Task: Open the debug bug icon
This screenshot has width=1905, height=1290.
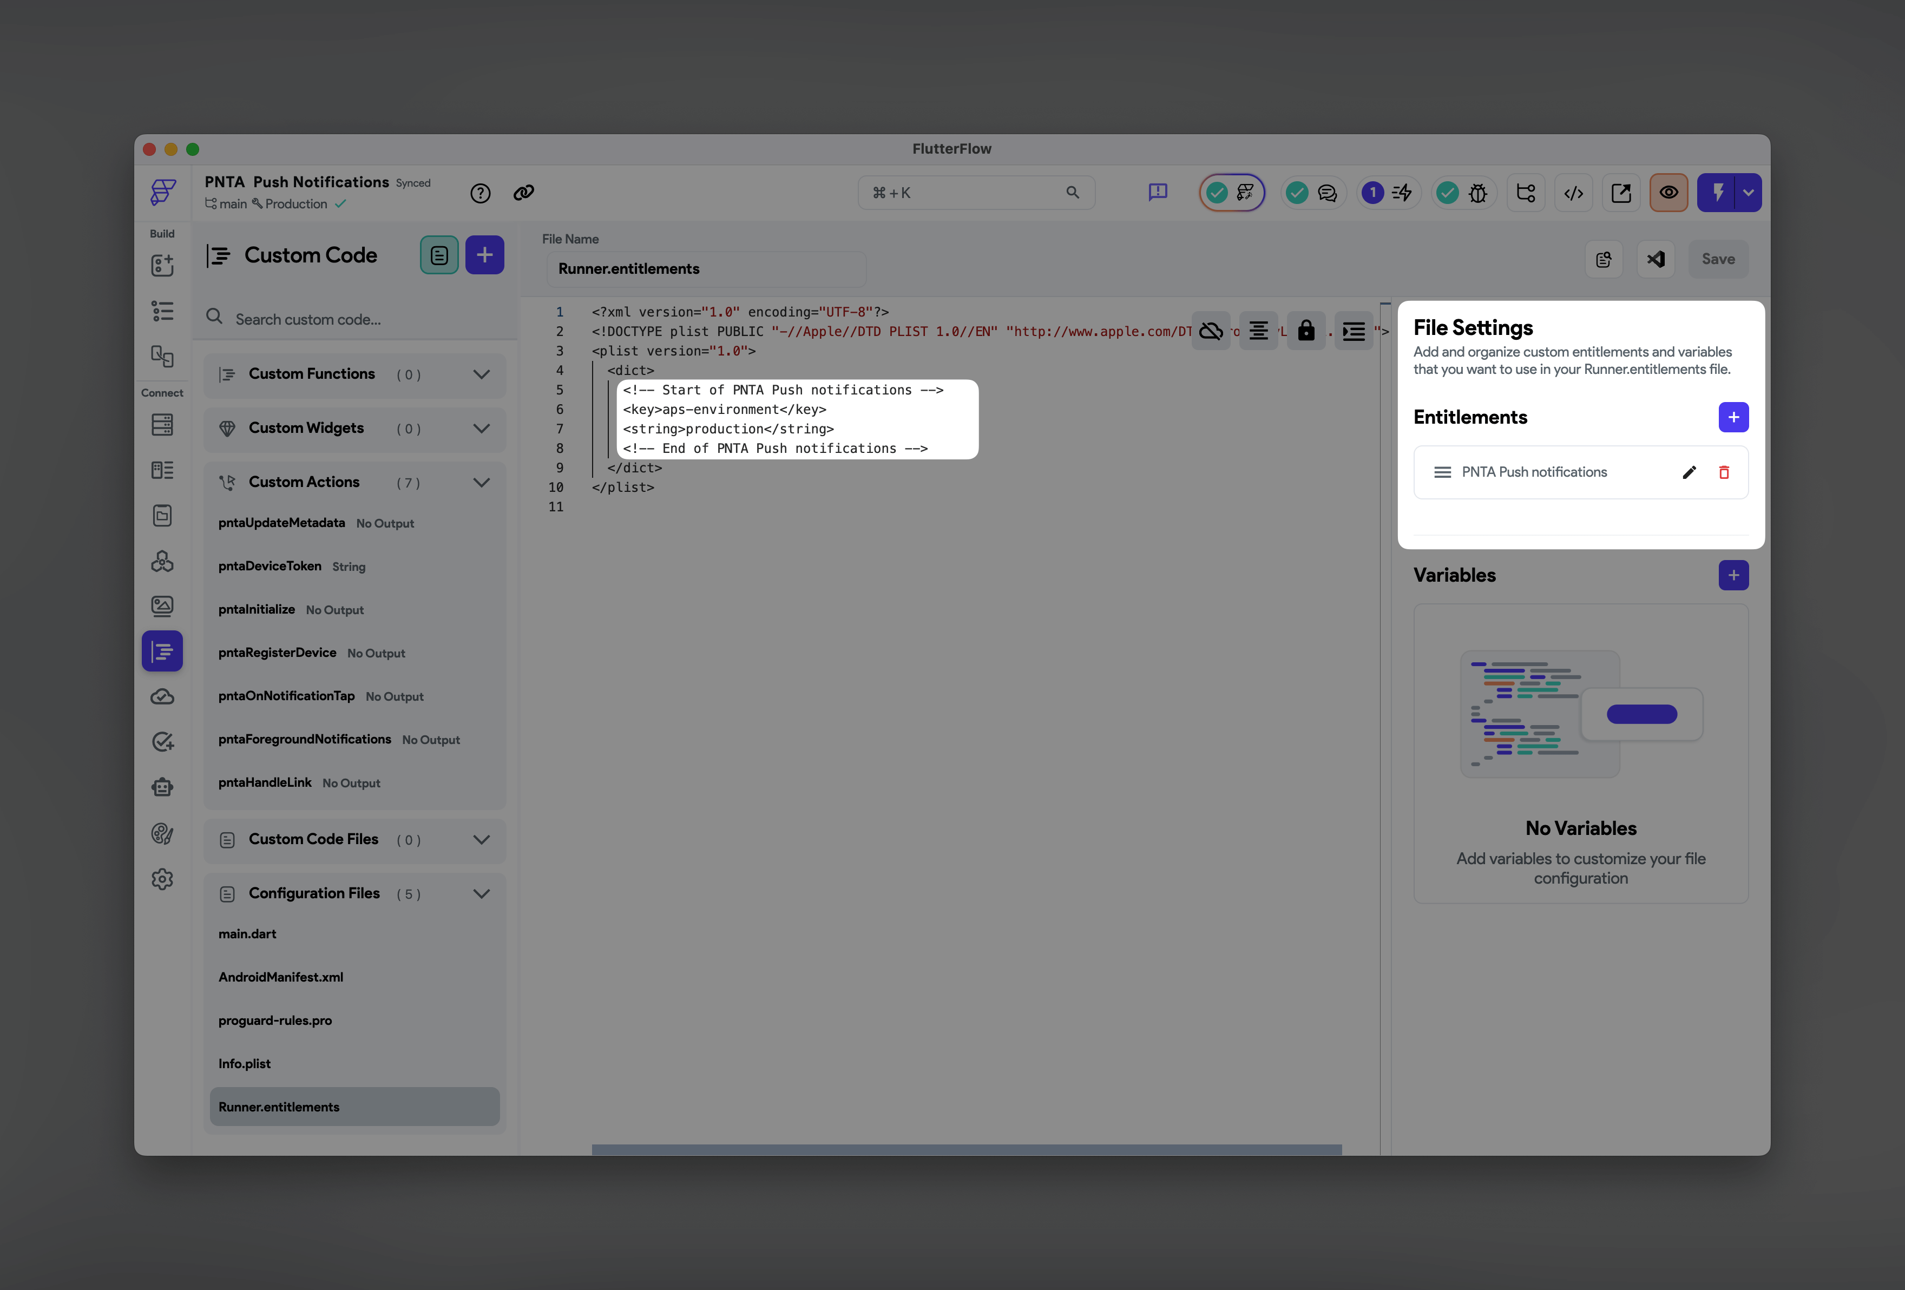Action: click(1478, 193)
